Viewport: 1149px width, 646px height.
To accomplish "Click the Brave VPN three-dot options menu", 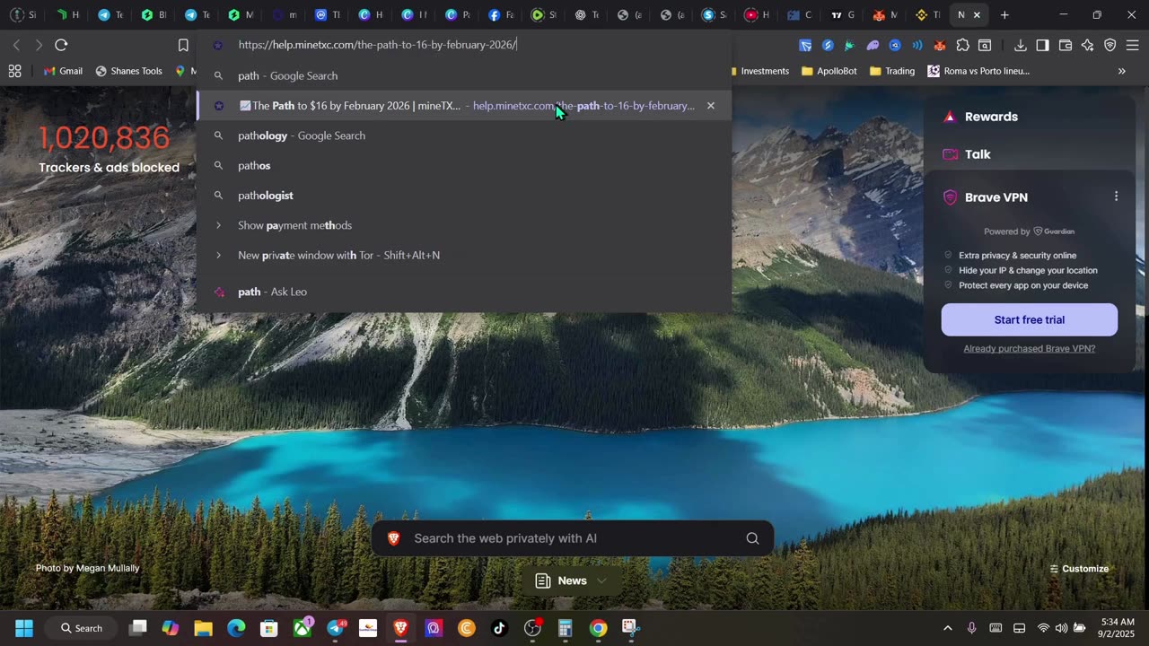I will (1116, 196).
